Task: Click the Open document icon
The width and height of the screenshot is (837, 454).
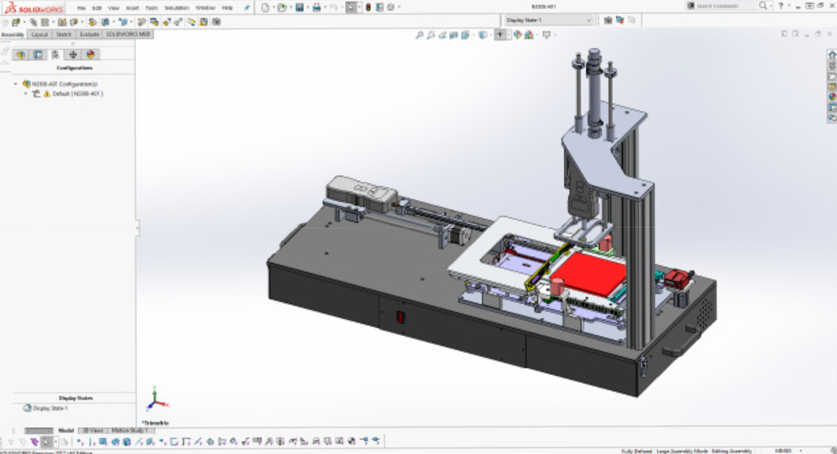Action: pos(282,8)
